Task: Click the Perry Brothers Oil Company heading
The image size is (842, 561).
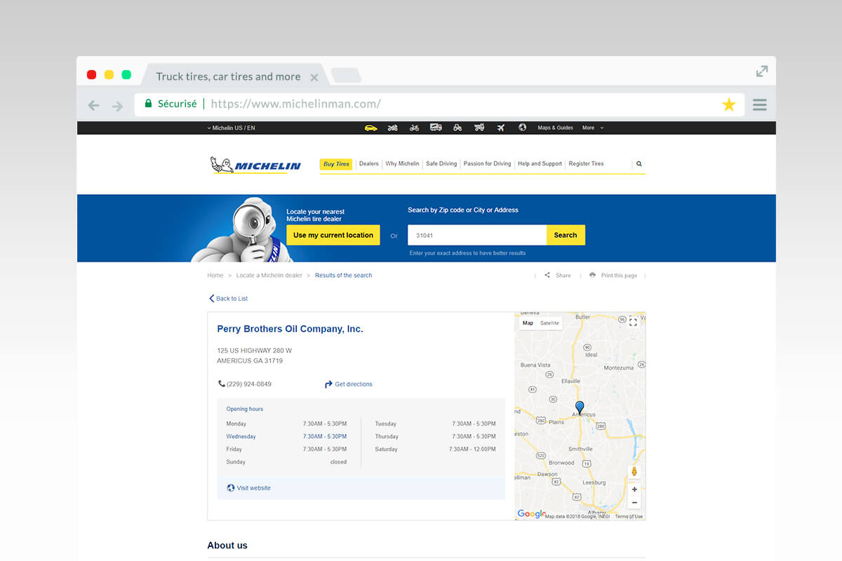Action: (x=290, y=329)
